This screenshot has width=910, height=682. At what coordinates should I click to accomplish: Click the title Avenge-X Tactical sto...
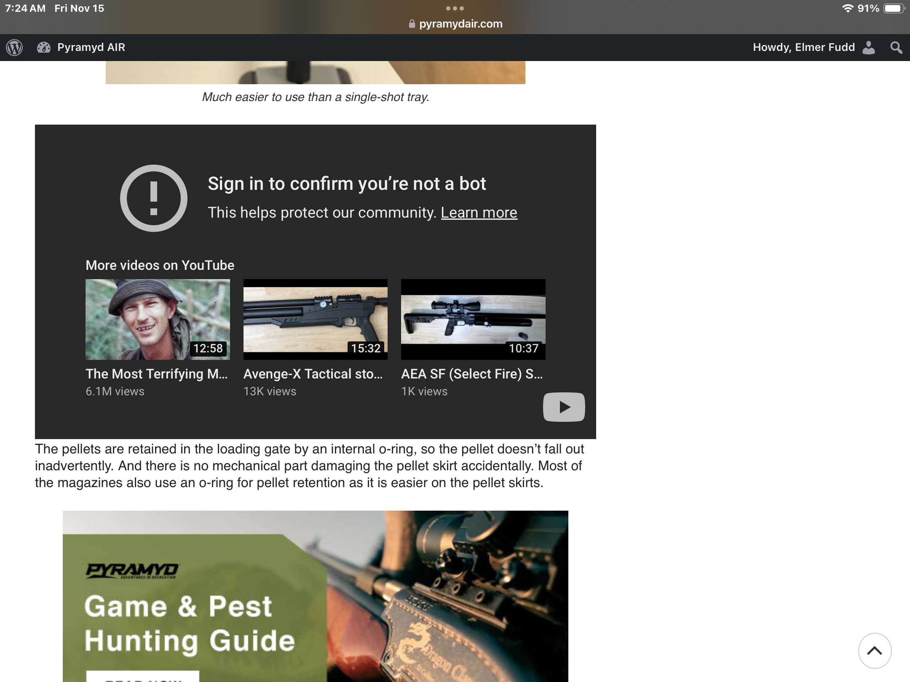pos(313,374)
